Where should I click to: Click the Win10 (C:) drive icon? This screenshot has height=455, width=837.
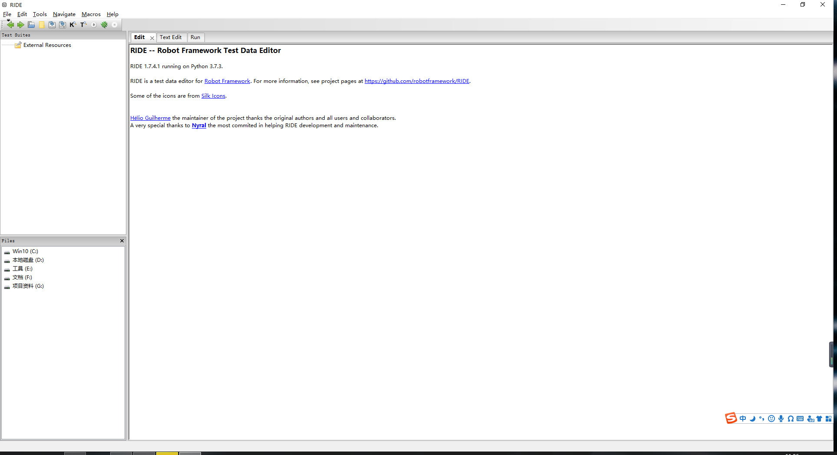[x=7, y=252]
